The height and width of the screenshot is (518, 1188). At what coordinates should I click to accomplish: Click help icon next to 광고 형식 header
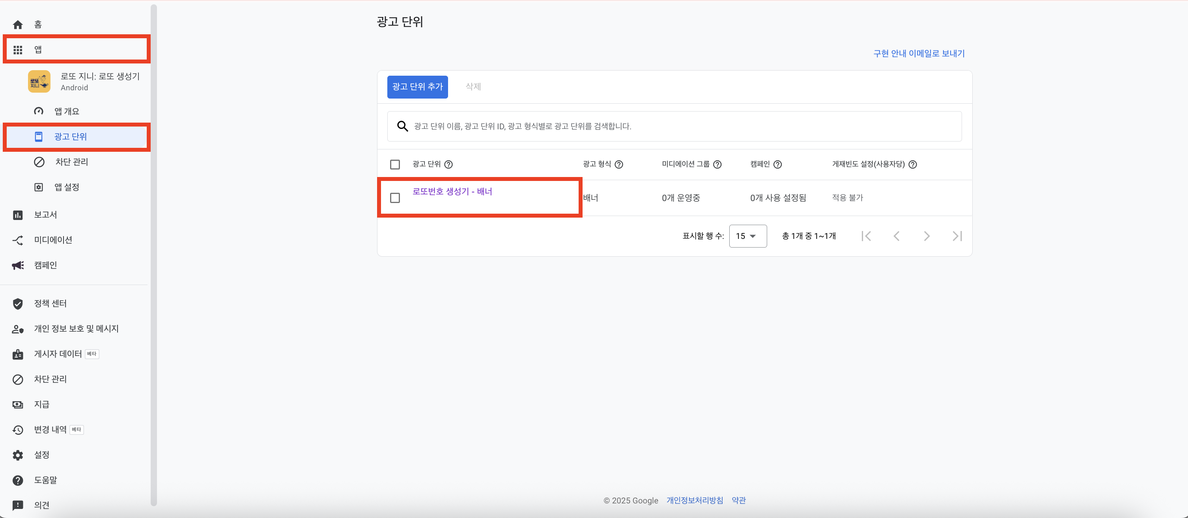coord(619,164)
